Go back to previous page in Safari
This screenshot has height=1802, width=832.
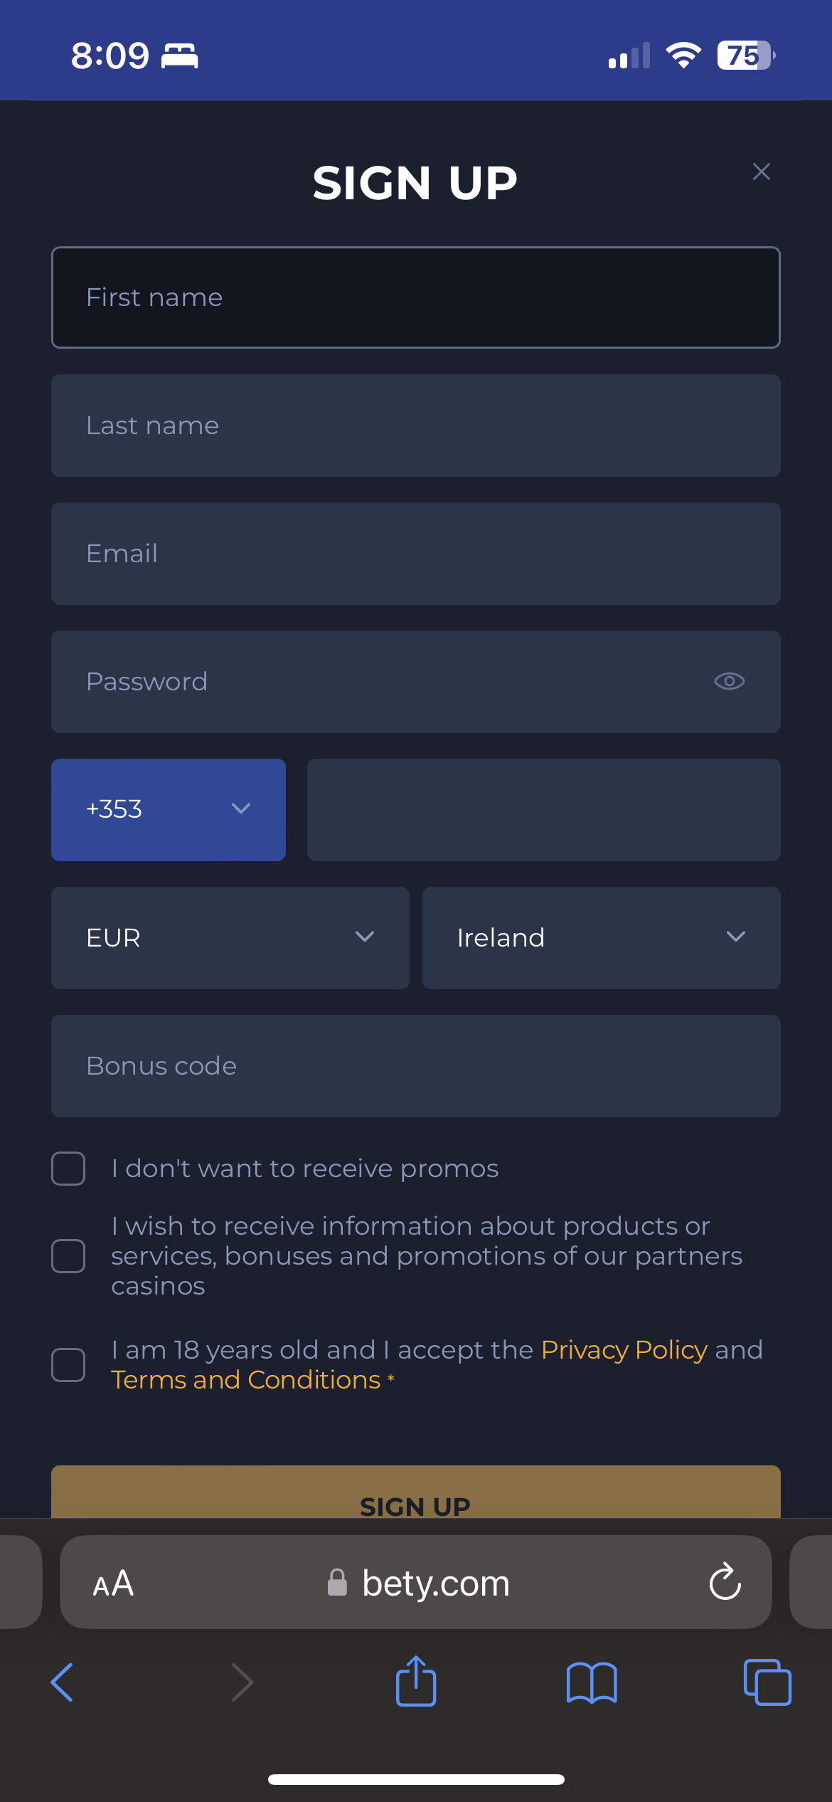[x=63, y=1682]
